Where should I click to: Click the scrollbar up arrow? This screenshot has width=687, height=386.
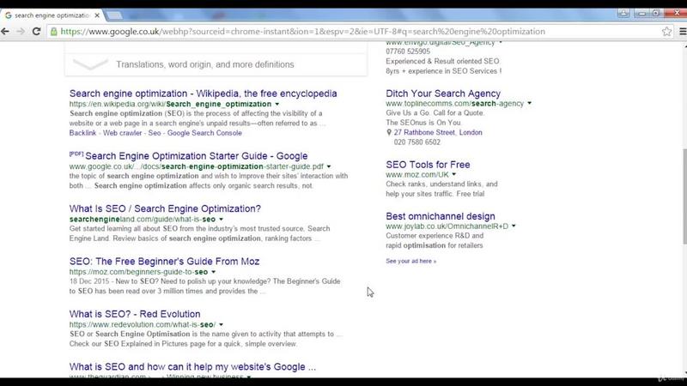pos(684,45)
